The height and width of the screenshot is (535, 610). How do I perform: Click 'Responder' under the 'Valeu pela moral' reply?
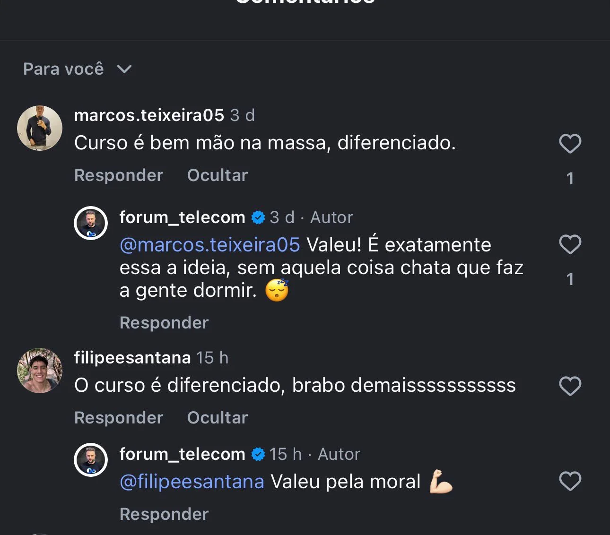164,514
